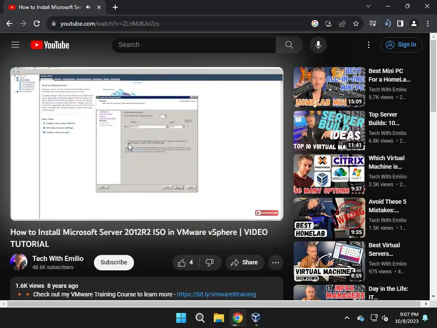This screenshot has width=437, height=328.
Task: Open the muted volume tray icon
Action: (385, 318)
